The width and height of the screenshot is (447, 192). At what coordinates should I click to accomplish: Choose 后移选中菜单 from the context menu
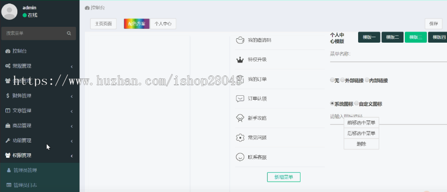click(x=361, y=133)
